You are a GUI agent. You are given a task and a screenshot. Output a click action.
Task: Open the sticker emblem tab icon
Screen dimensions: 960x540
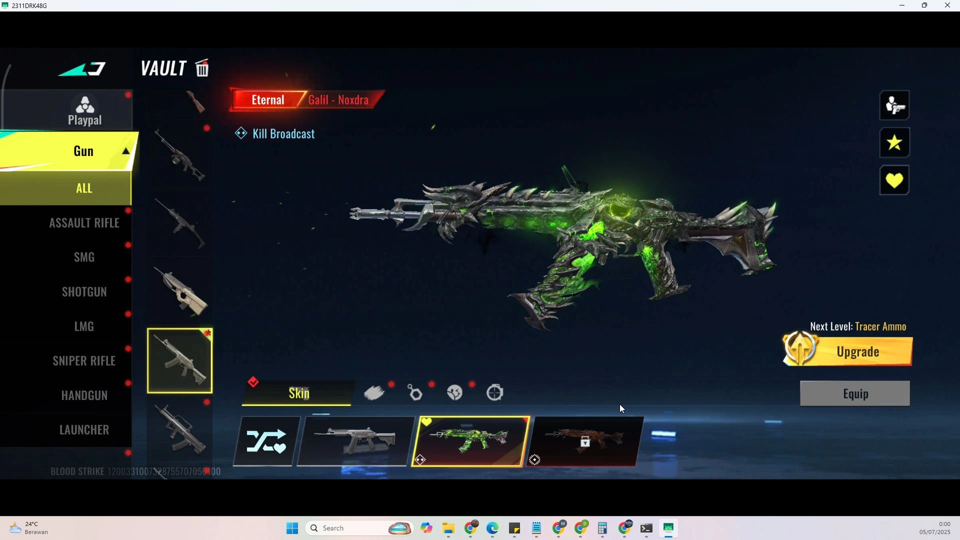click(x=454, y=393)
